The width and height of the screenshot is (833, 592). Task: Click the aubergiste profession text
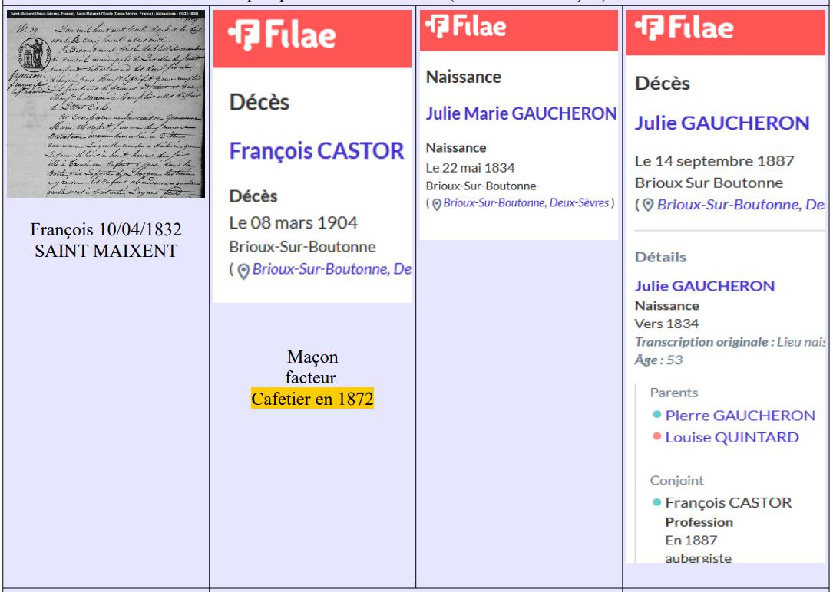coord(698,558)
